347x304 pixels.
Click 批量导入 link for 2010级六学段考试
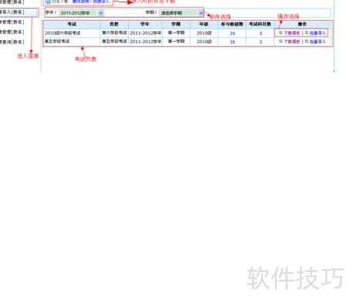click(x=318, y=33)
